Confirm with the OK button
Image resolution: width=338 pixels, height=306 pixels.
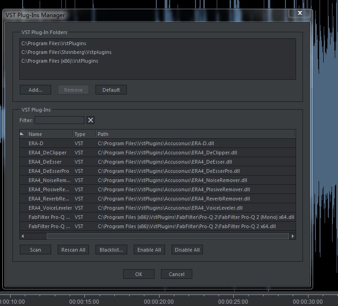138,274
